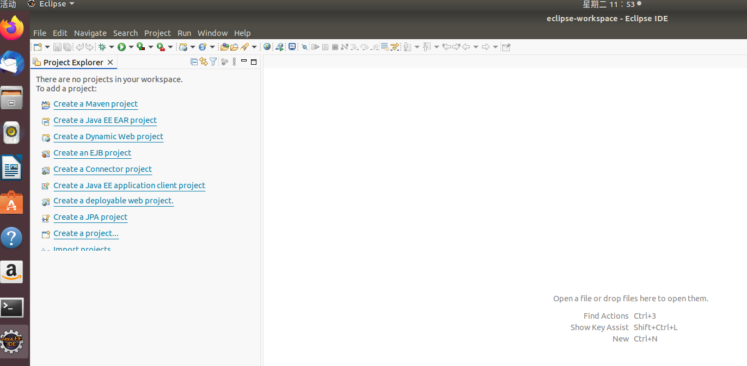The image size is (747, 366).
Task: Click the Disconnect debug icon
Action: pyautogui.click(x=345, y=47)
